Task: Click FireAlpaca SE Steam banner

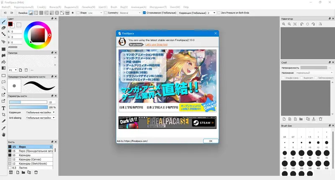Action: coord(167,123)
